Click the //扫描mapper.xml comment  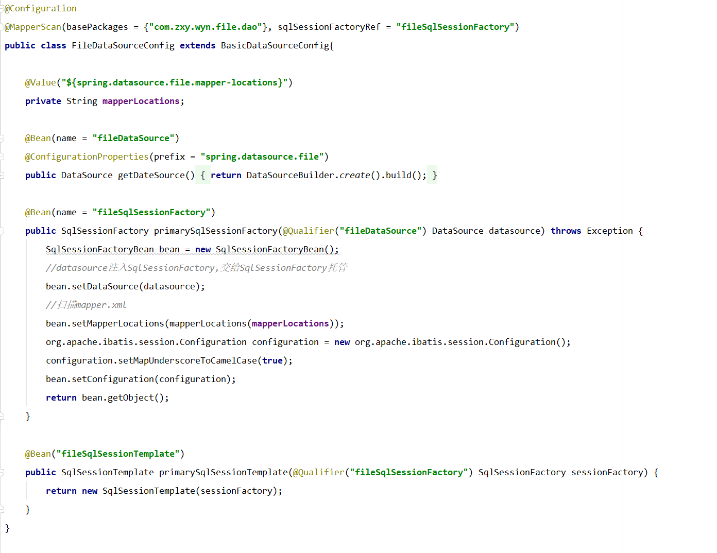[x=86, y=305]
